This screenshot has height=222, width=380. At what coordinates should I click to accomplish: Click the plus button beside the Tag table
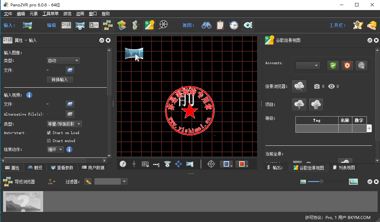(x=369, y=128)
